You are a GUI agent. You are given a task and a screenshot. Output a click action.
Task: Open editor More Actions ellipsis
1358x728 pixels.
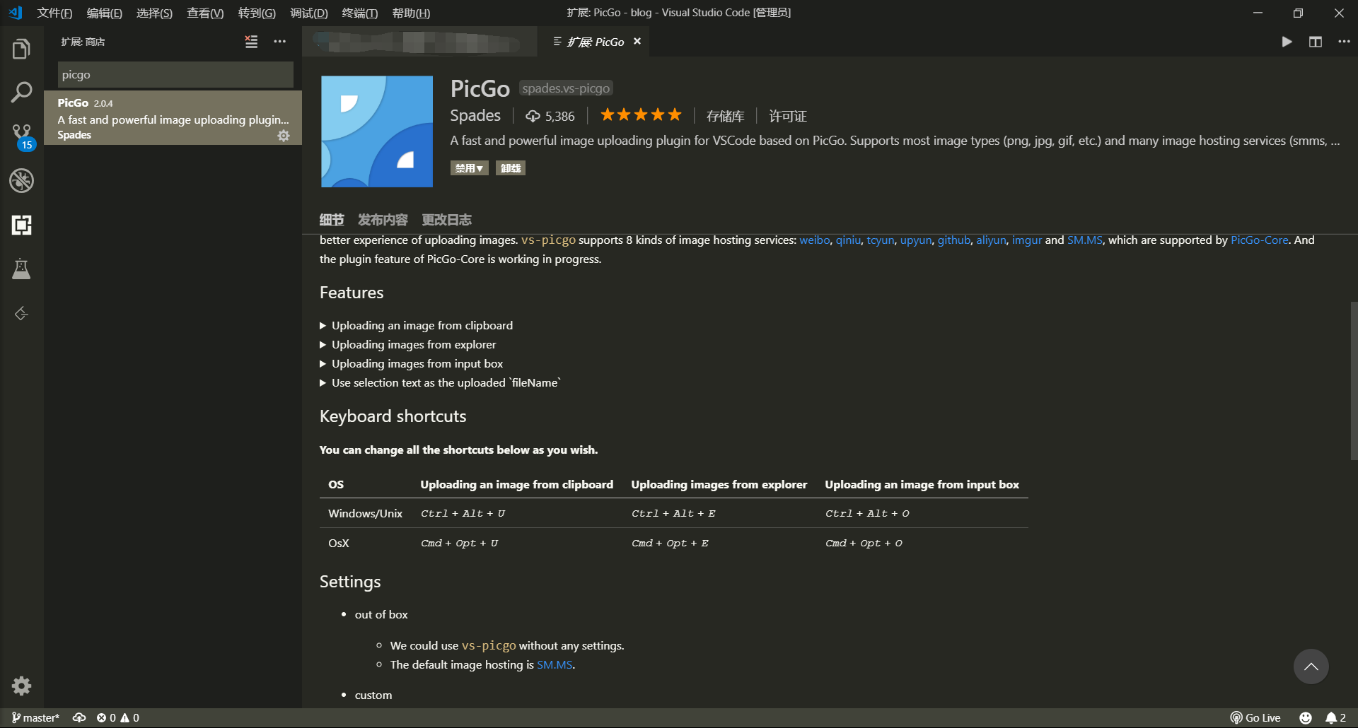(x=1344, y=42)
